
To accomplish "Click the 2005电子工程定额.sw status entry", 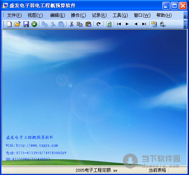I will tap(96, 170).
